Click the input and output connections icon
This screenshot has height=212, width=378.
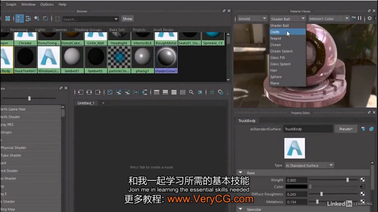[x=89, y=92]
